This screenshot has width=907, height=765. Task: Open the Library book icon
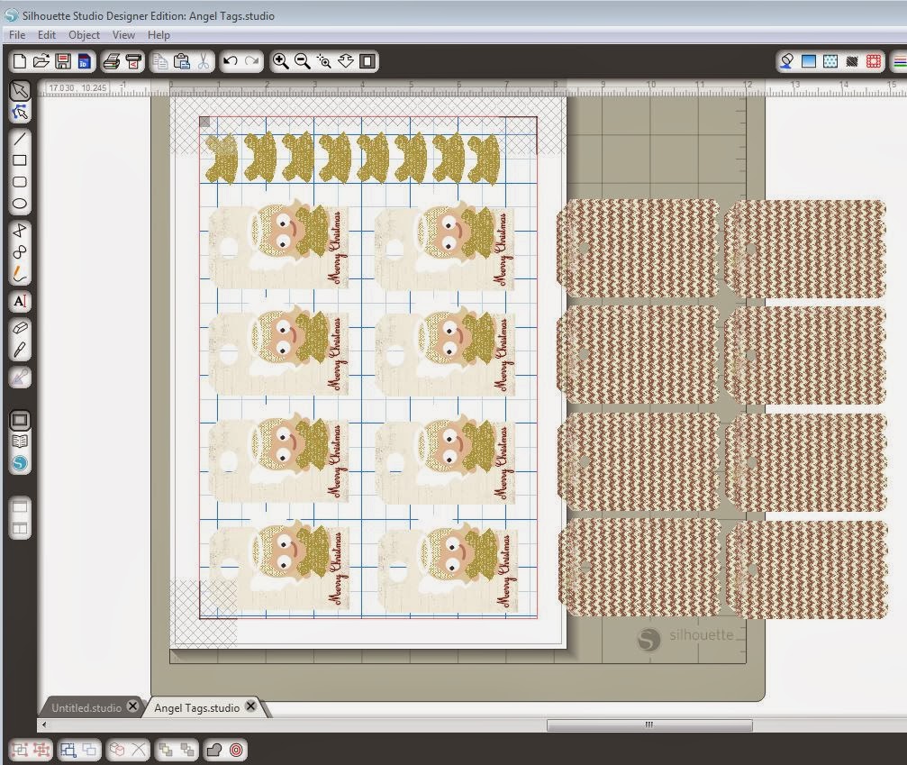pyautogui.click(x=20, y=442)
